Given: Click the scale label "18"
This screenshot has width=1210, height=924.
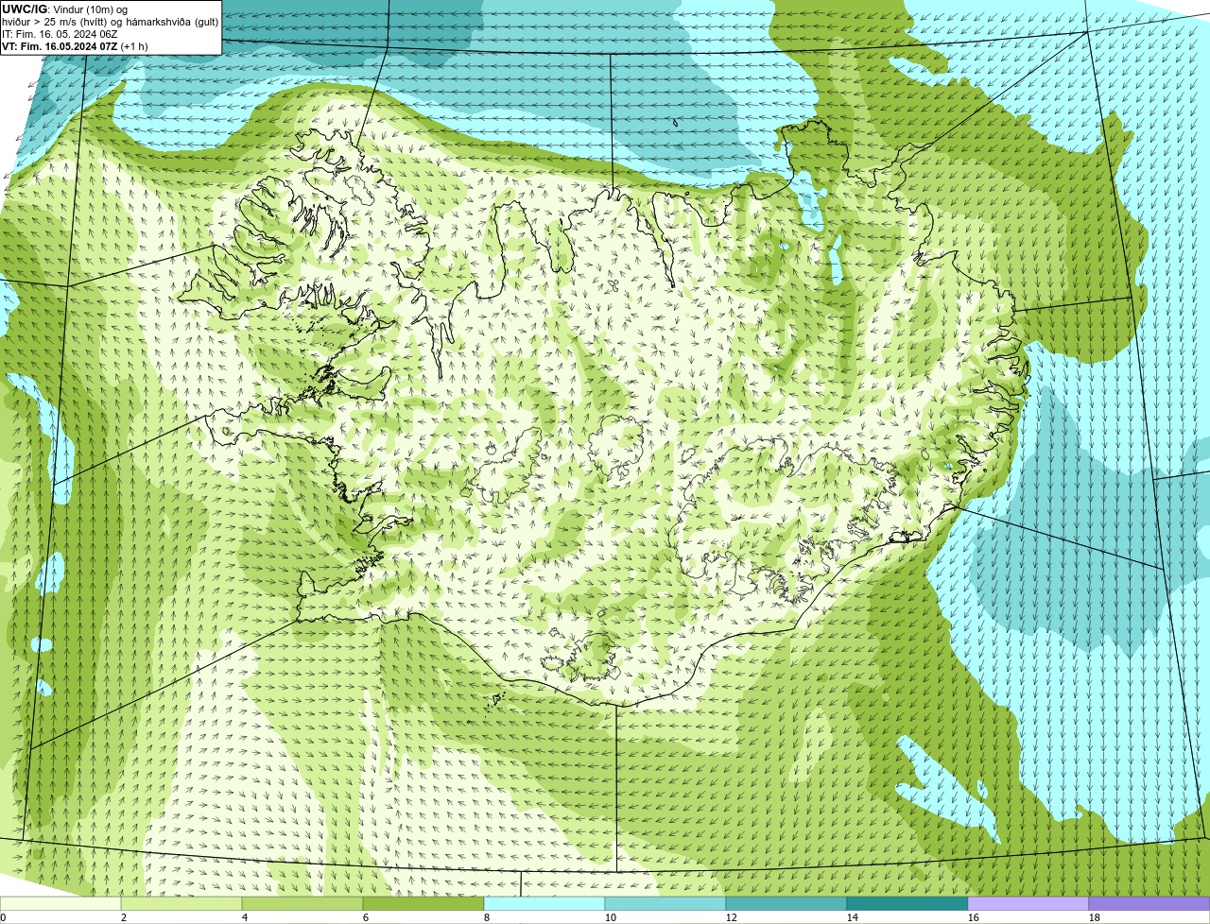Looking at the screenshot, I should (x=1095, y=917).
